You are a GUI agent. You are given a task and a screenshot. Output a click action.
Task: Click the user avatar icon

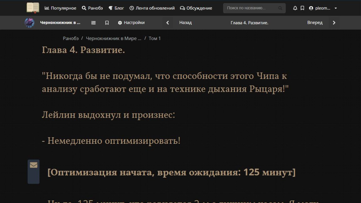pyautogui.click(x=311, y=8)
